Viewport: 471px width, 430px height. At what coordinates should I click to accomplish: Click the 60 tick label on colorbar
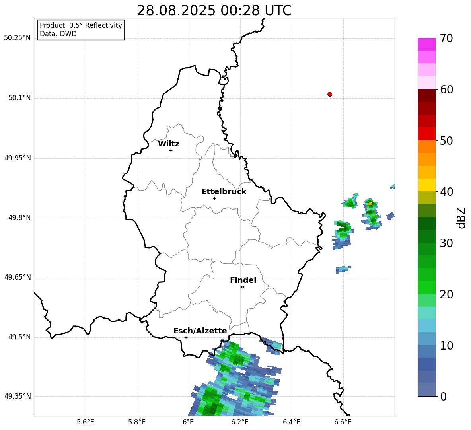coord(446,90)
